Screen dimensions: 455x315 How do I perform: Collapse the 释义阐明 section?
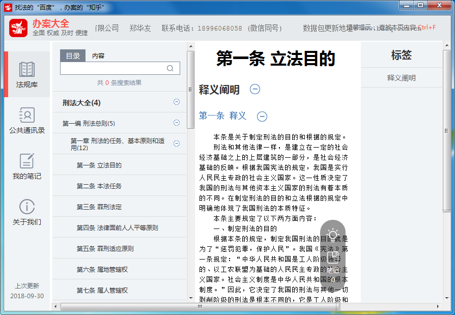pos(255,89)
